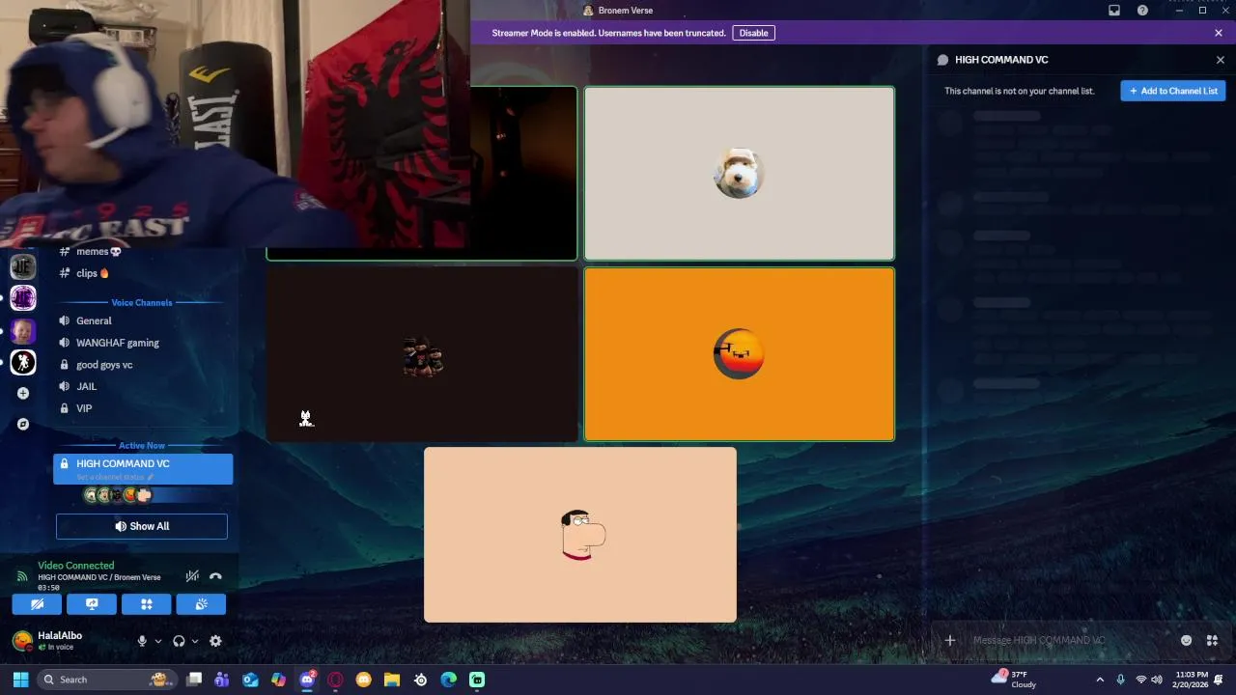Open purple server icon in sidebar
Viewport: 1236px width, 695px height.
tap(23, 298)
